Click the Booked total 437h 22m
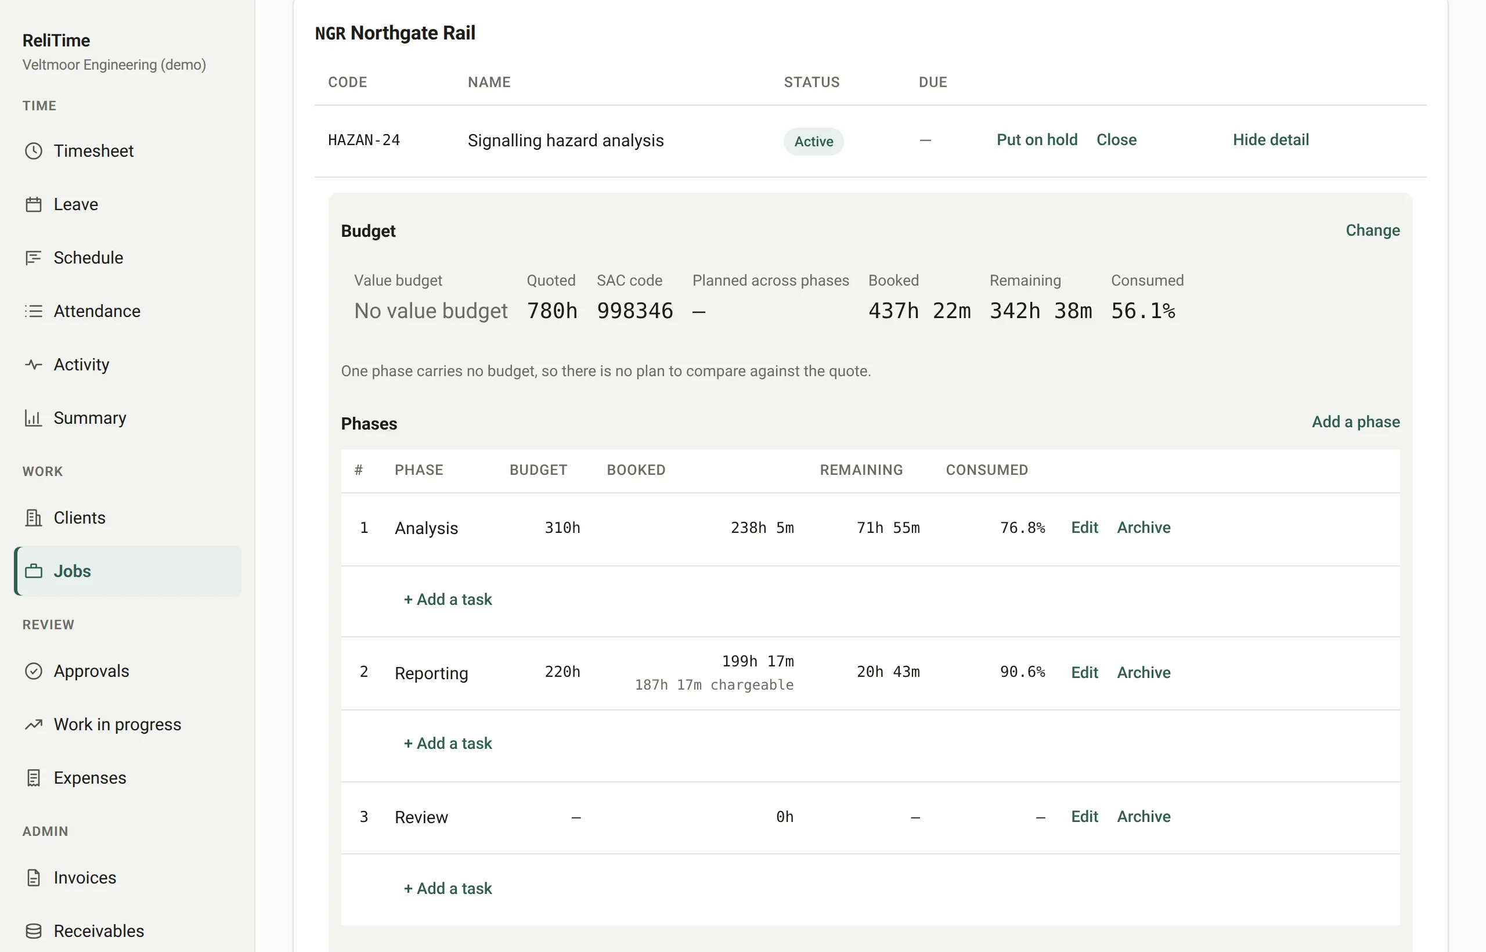 [x=919, y=311]
